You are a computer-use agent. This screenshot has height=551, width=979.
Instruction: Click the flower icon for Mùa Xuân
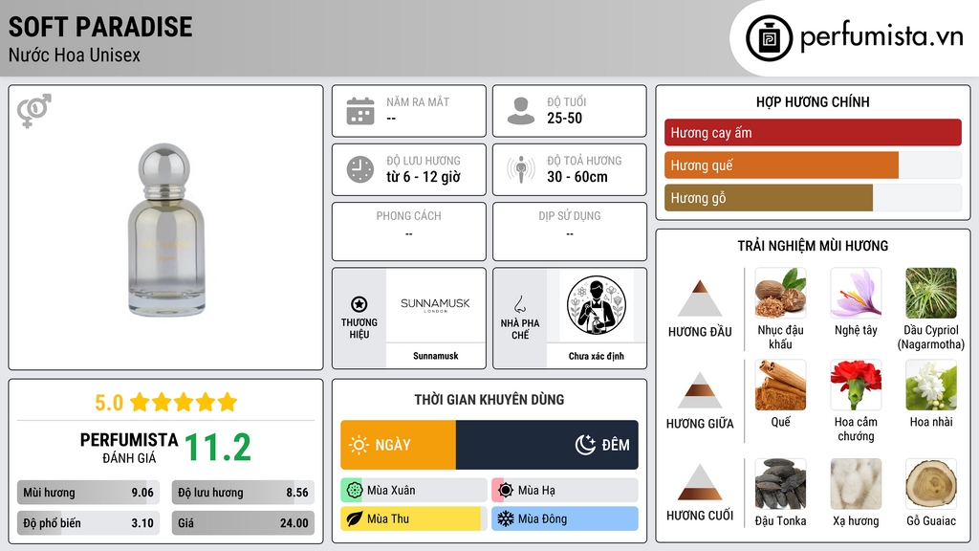(x=354, y=491)
